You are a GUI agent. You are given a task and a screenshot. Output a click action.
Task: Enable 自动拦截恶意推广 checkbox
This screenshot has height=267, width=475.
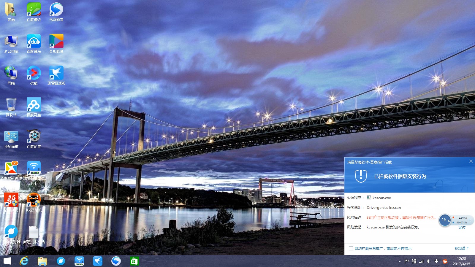351,248
